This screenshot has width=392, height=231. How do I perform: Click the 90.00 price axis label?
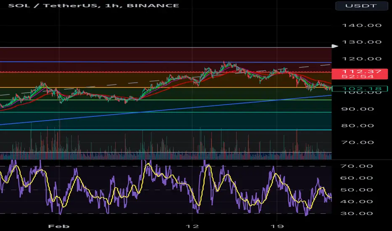coord(358,109)
